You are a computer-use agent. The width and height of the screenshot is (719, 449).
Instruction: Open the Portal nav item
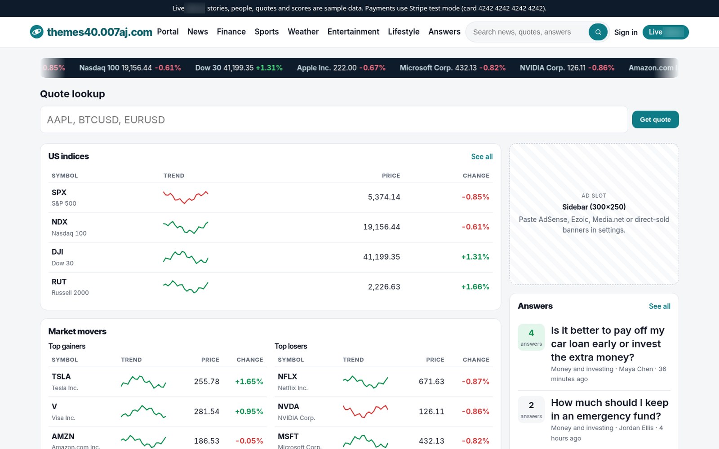(168, 32)
